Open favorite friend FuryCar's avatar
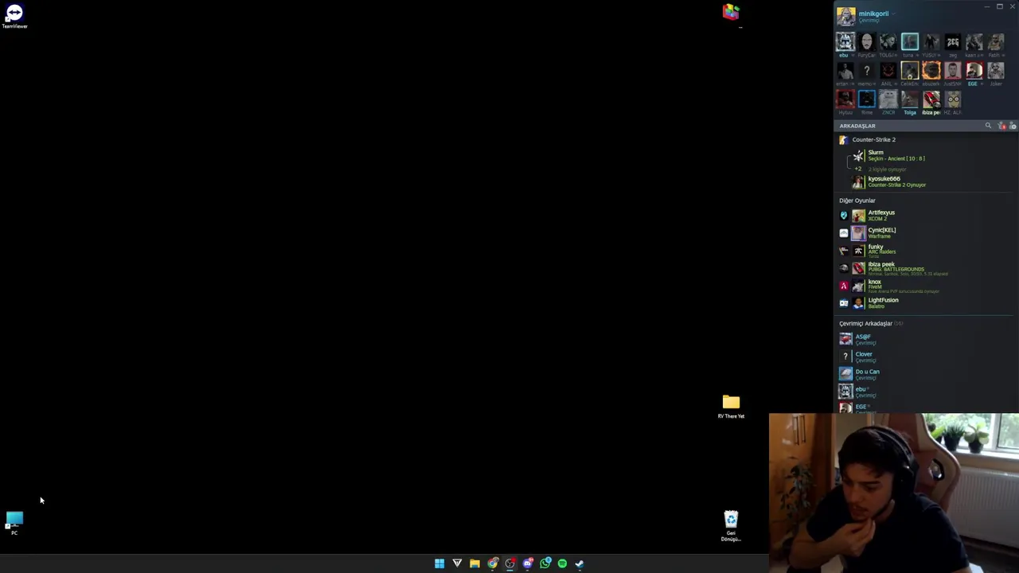1019x573 pixels. pyautogui.click(x=867, y=41)
